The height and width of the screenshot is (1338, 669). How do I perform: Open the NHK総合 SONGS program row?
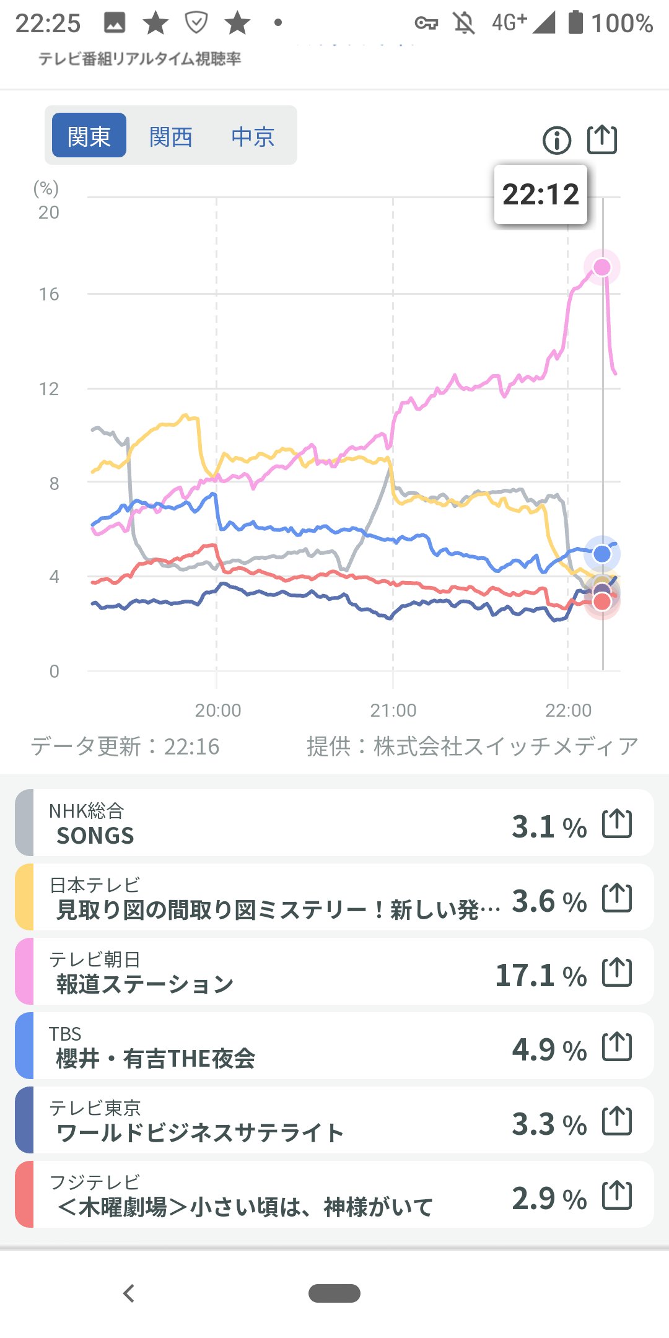coord(279,824)
